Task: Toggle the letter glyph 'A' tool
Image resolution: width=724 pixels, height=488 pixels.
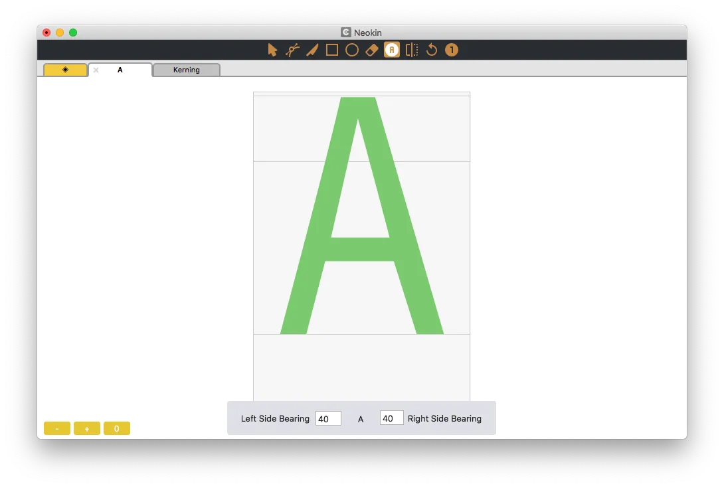Action: point(391,49)
